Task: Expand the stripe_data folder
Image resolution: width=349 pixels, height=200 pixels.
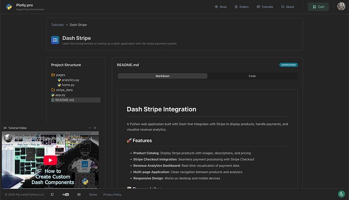Action: click(x=62, y=90)
